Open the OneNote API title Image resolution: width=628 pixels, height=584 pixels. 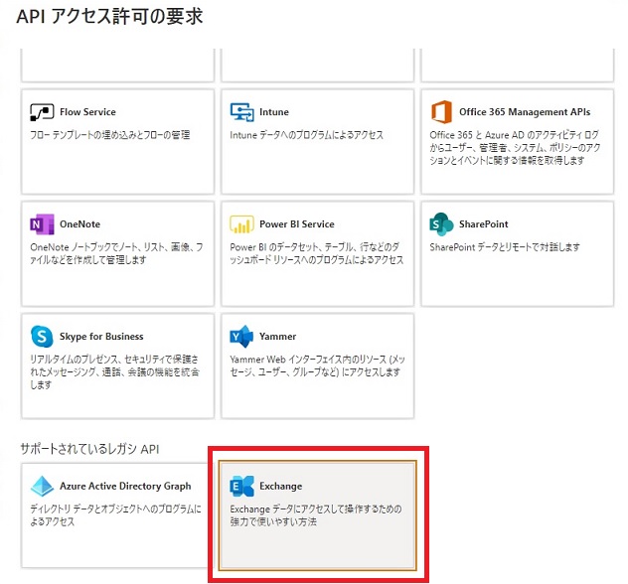(x=79, y=224)
